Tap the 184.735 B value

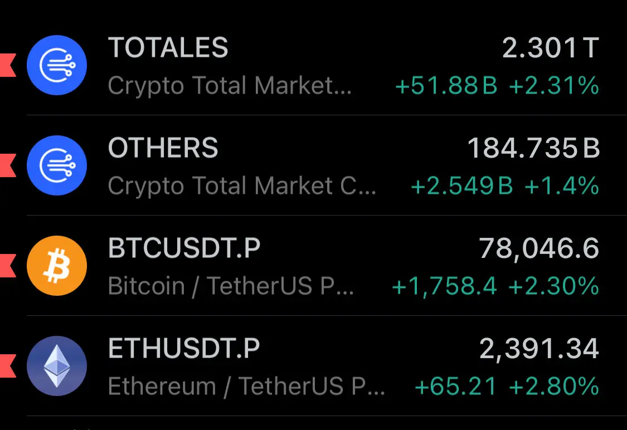tap(533, 148)
